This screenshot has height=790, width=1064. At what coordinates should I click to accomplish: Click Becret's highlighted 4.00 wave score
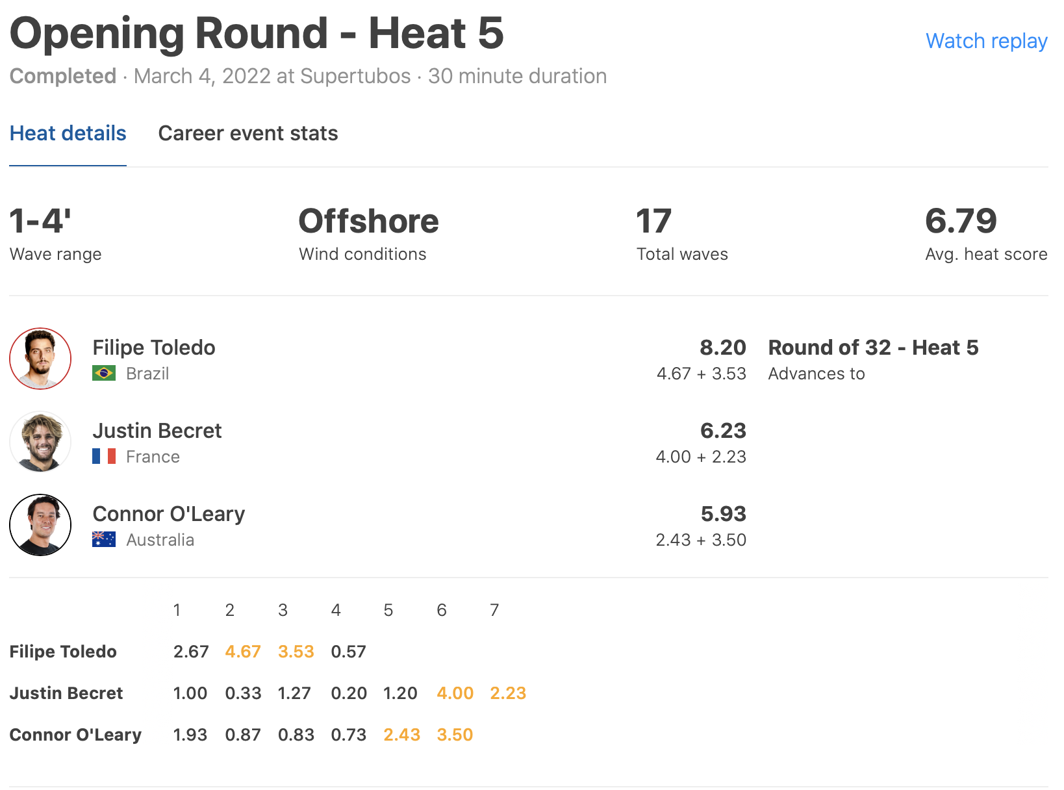(x=455, y=693)
